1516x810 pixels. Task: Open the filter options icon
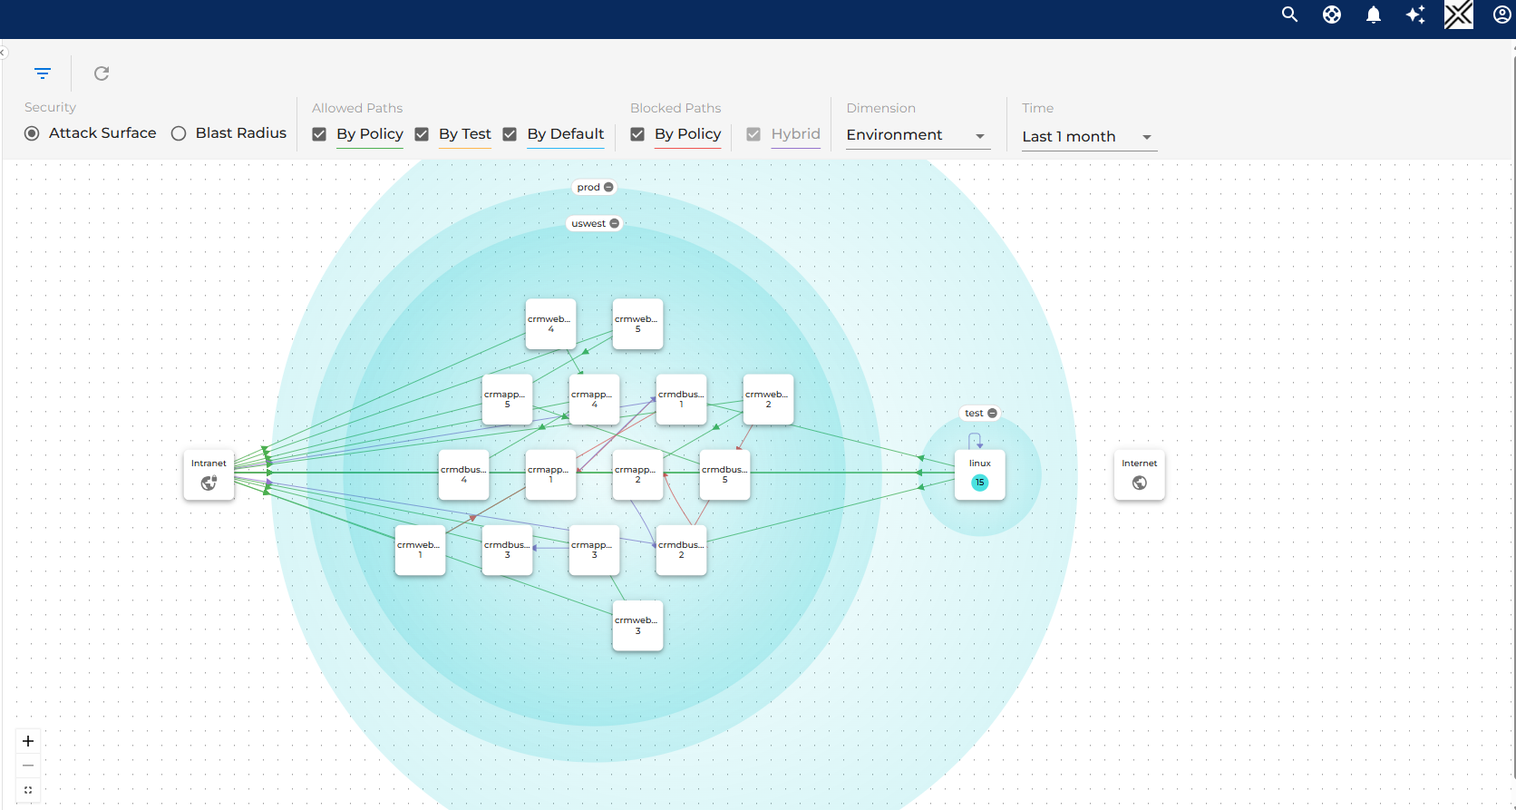tap(43, 73)
